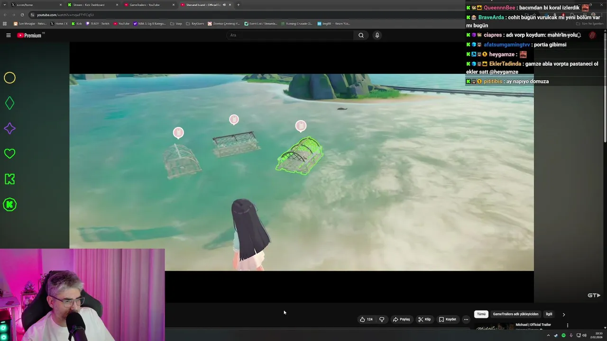Show hidden system tray icons

pos(549,335)
